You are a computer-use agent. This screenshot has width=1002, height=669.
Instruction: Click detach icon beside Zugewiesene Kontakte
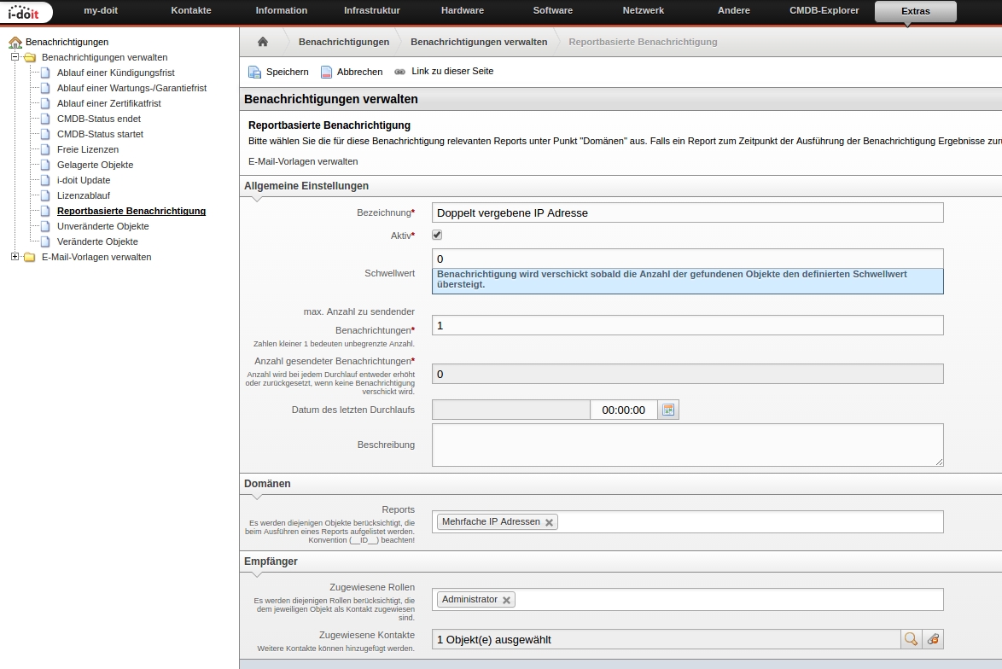933,639
